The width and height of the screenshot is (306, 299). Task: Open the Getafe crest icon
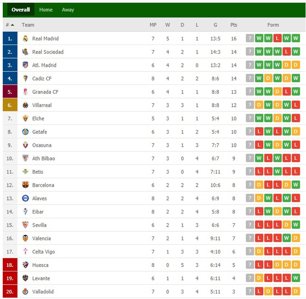[25, 132]
